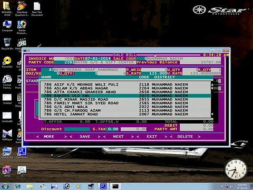Select highlighted 786 BAKERS OLD KWL row
This screenshot has width=253, height=190.
click(126, 96)
